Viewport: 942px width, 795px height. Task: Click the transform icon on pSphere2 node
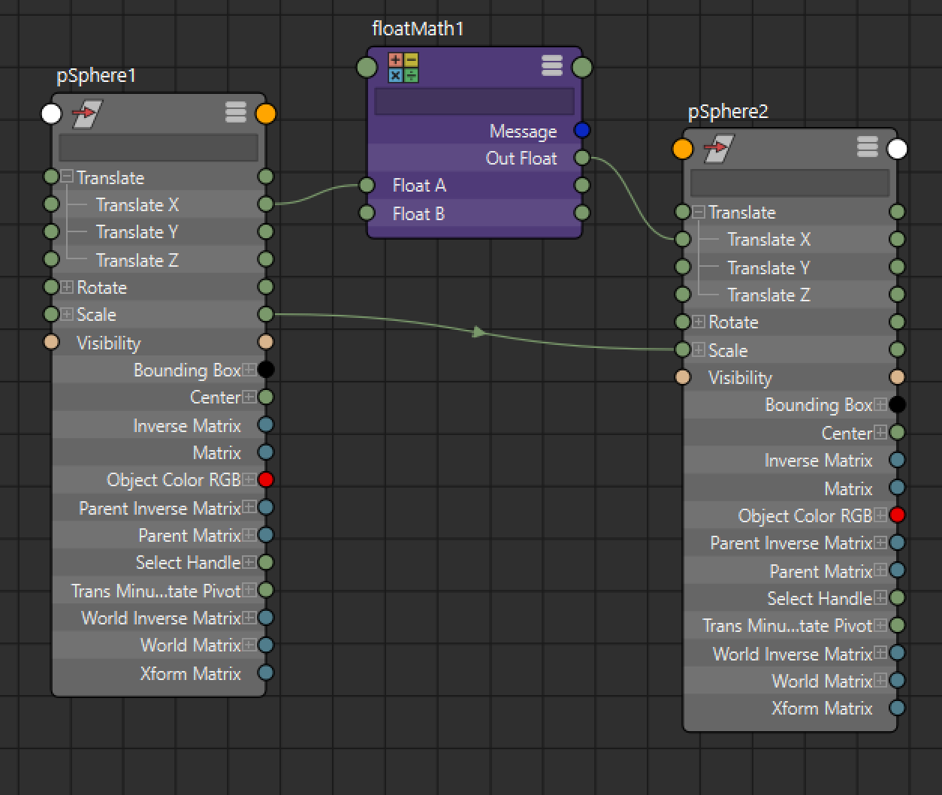[719, 149]
